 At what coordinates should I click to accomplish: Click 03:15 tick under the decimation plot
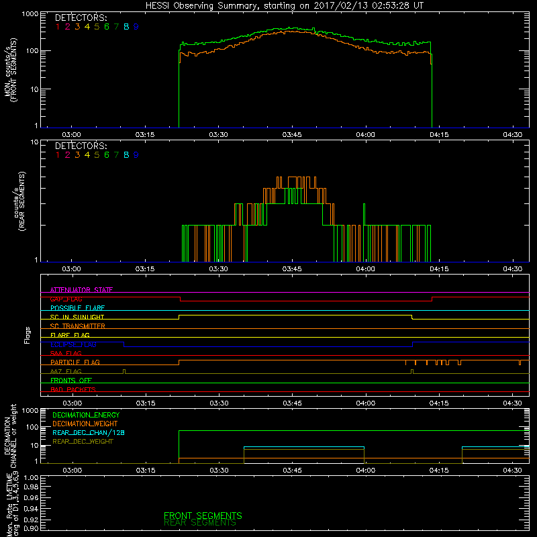(x=146, y=471)
